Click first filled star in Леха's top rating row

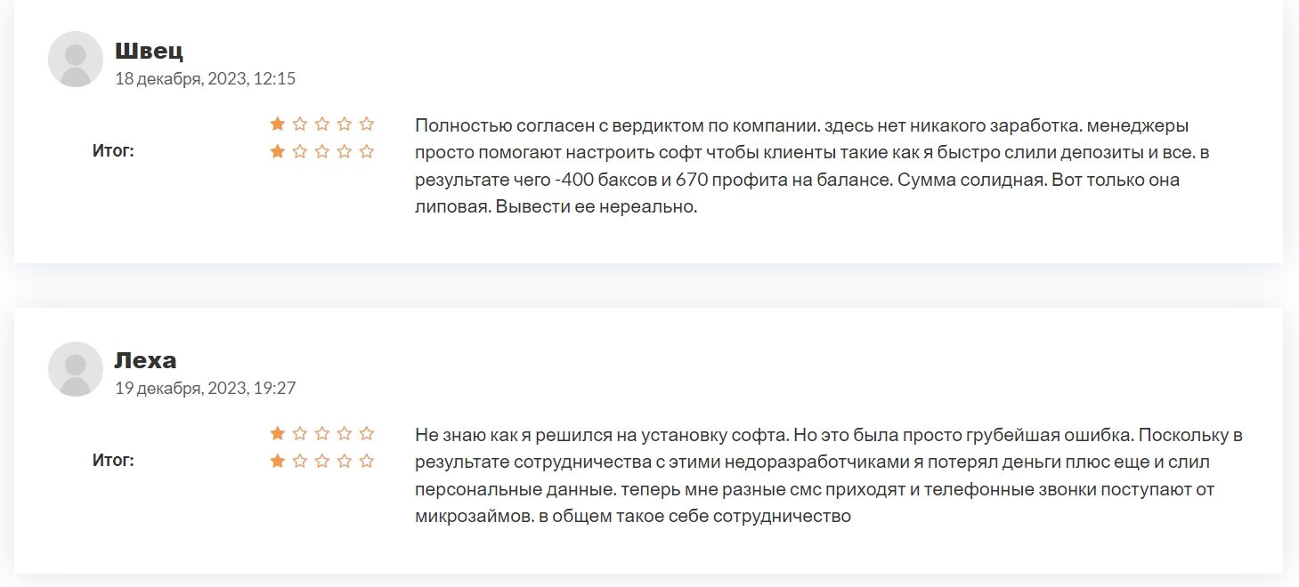(x=278, y=434)
